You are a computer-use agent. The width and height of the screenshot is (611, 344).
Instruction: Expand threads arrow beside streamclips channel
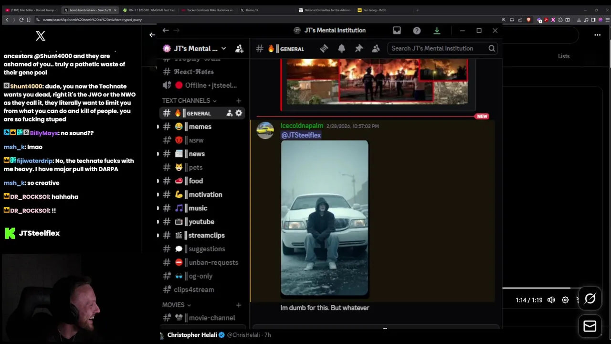pos(158,235)
